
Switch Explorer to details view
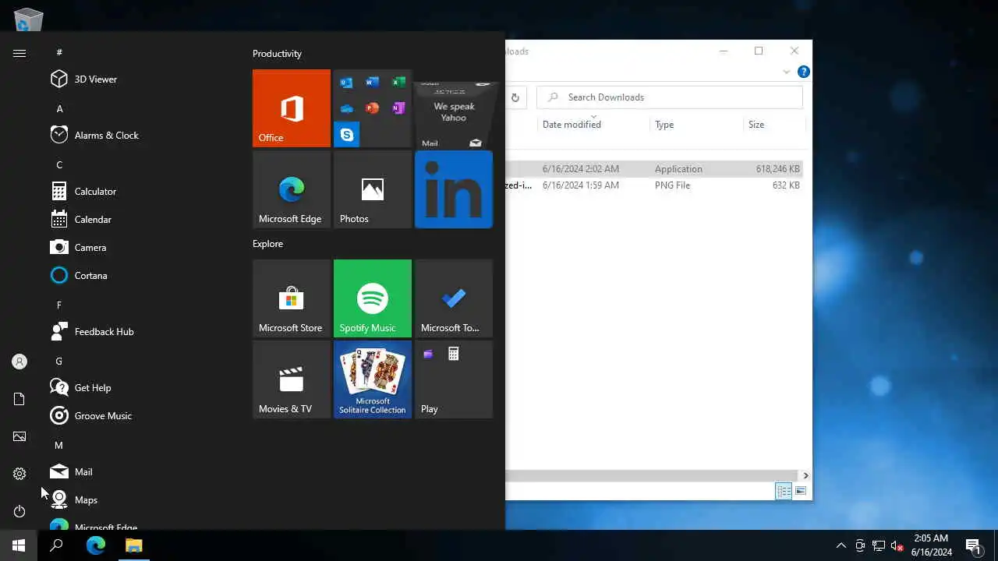point(784,491)
